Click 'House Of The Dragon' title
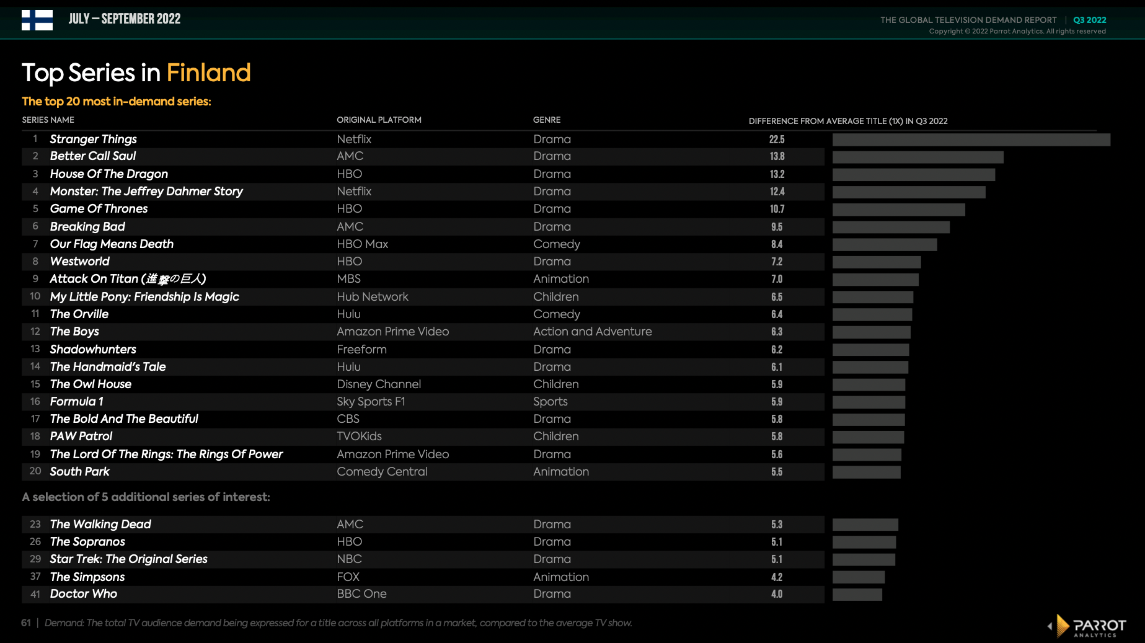This screenshot has width=1145, height=643. click(108, 174)
